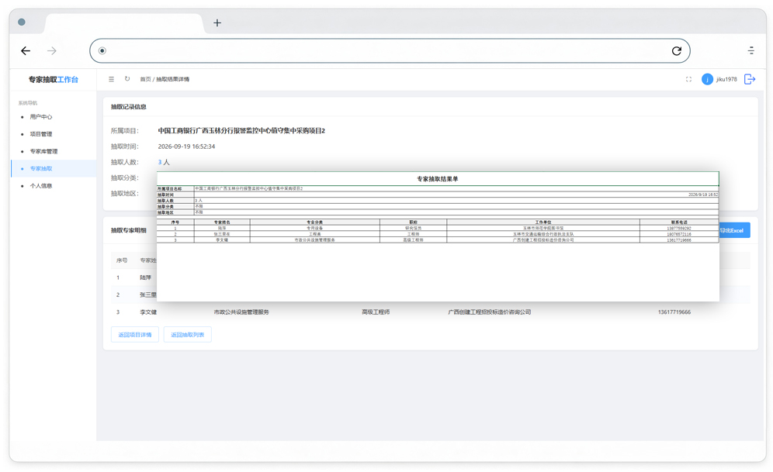Screen dimensions: 773x472
Task: Click the 导出Excel button
Action: pos(734,230)
